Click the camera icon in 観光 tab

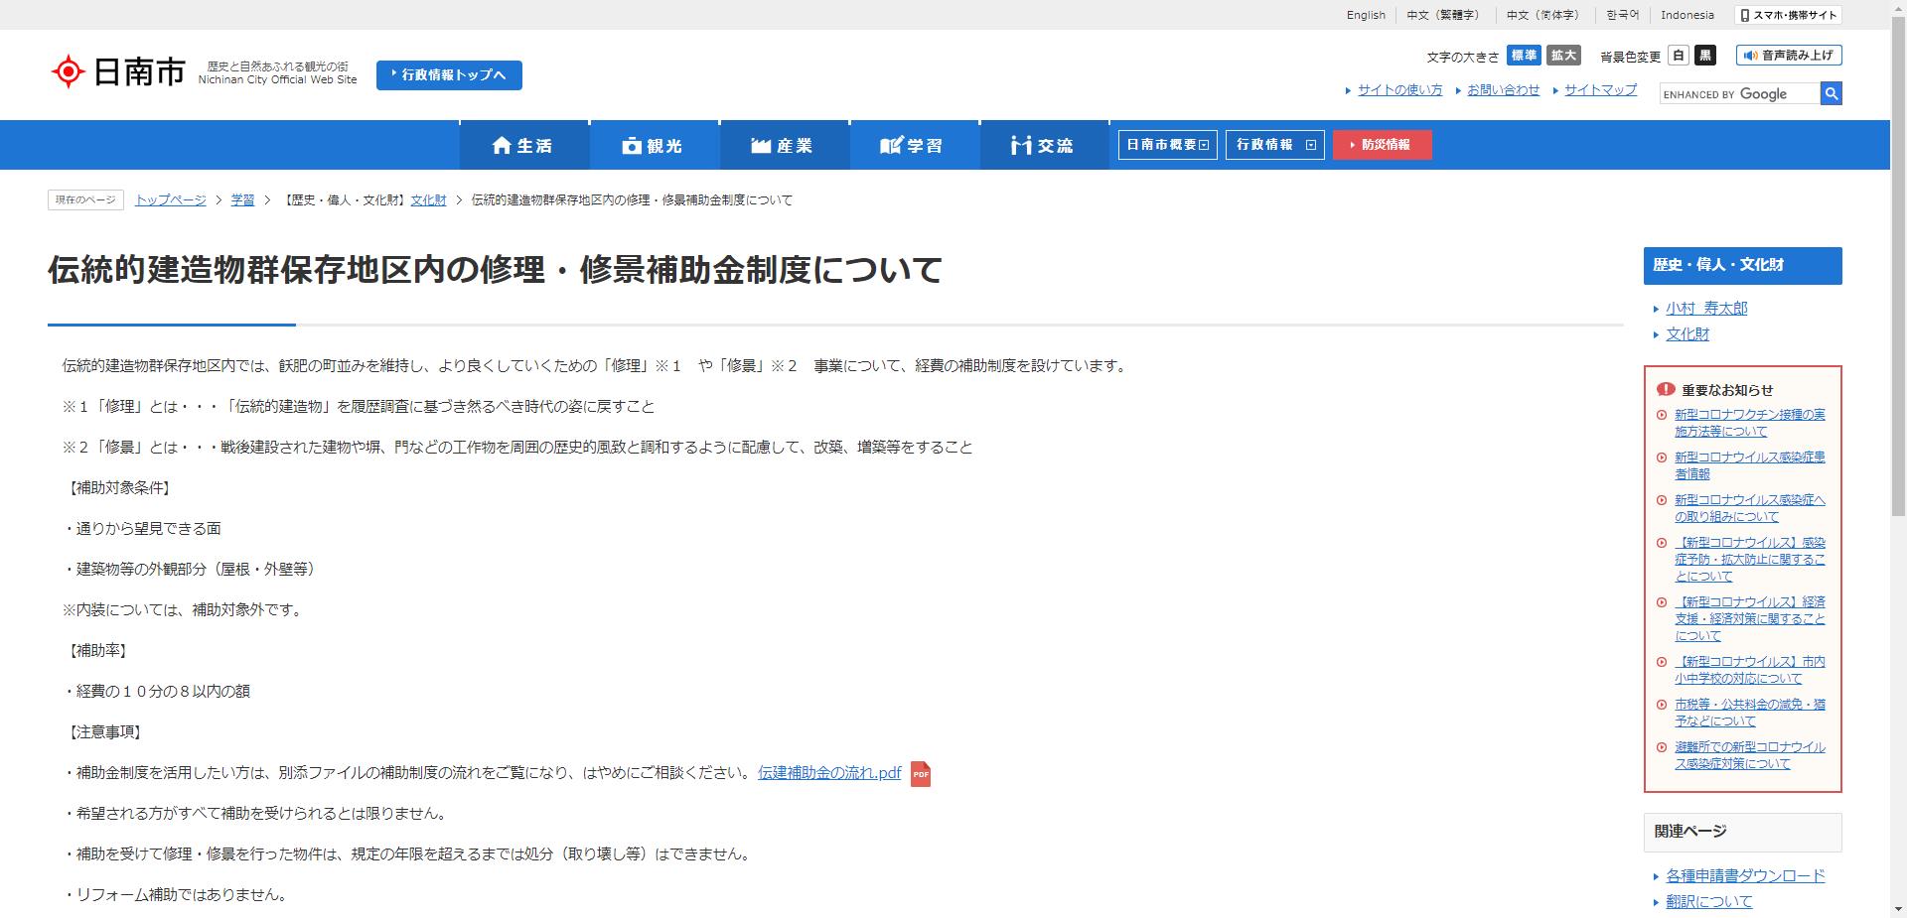632,146
